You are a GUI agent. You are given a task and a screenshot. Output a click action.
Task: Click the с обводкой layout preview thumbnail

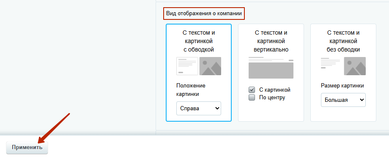pos(198,66)
